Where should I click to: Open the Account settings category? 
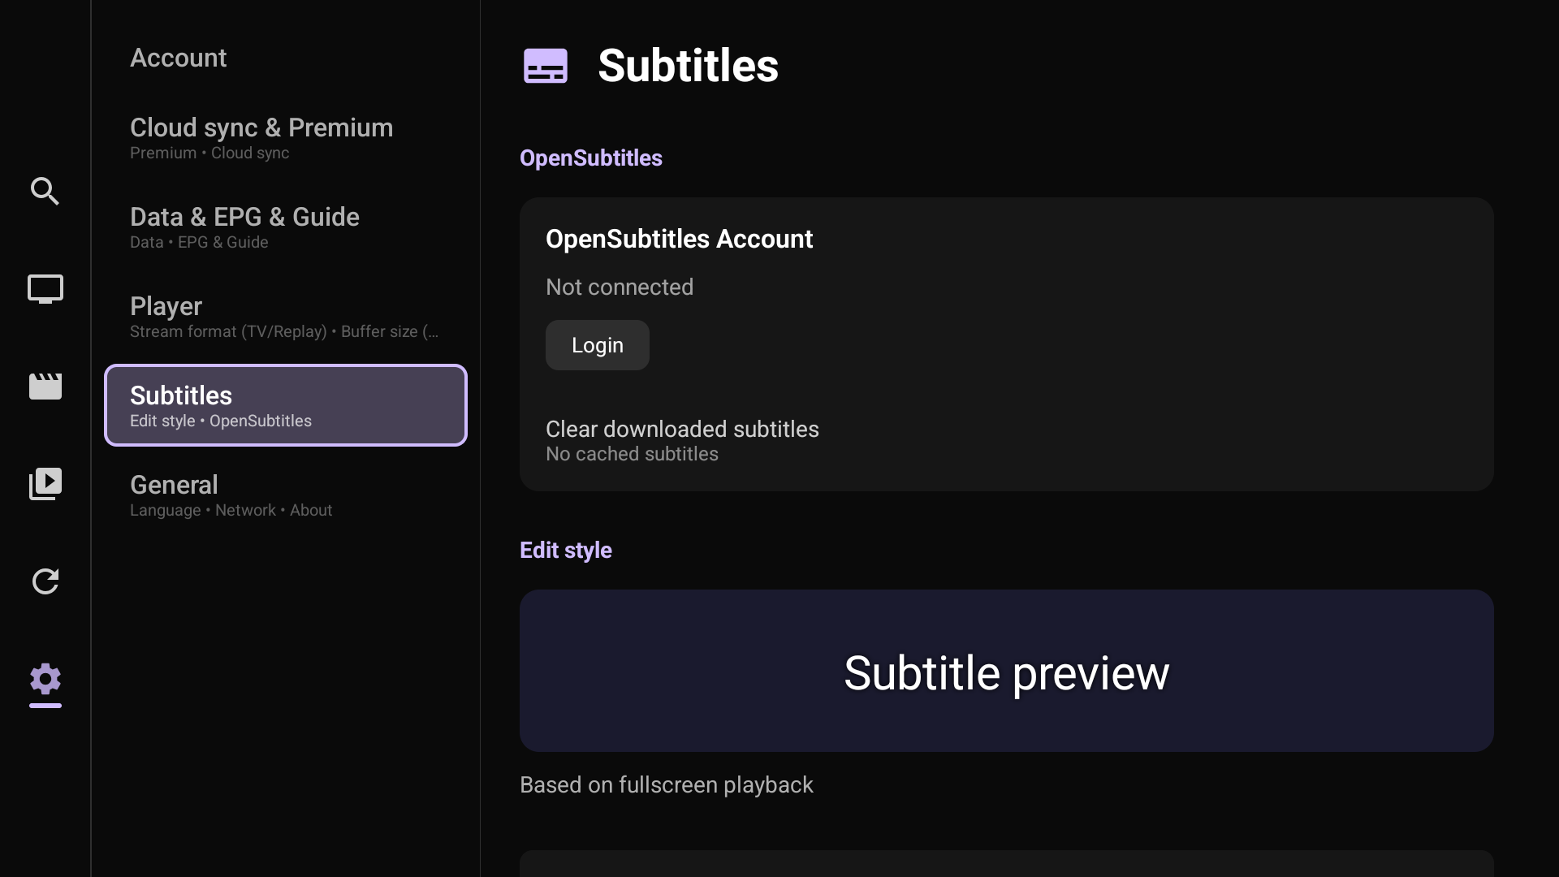click(178, 57)
